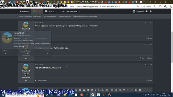Expand the Пользователи dropdown arrow
This screenshot has height=97, width=173.
[79, 11]
